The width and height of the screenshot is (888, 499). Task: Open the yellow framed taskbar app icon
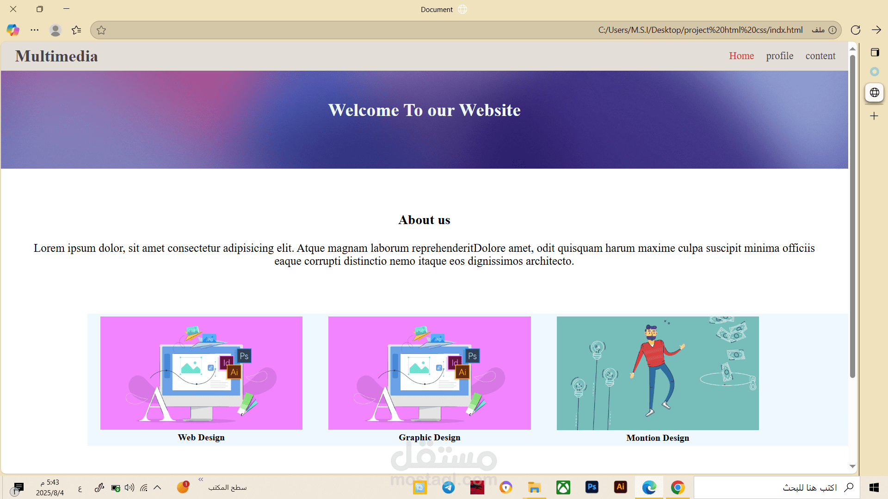(419, 487)
